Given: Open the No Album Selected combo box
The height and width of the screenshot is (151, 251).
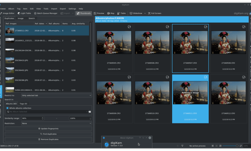Looking at the screenshot, I should click(x=47, y=112).
